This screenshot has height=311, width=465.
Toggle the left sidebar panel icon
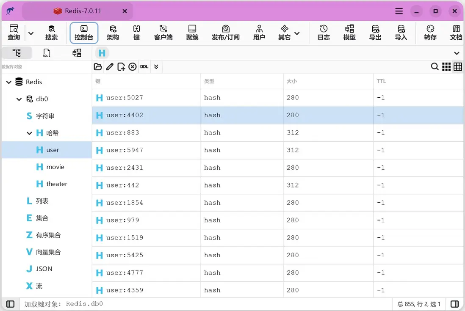click(x=11, y=304)
